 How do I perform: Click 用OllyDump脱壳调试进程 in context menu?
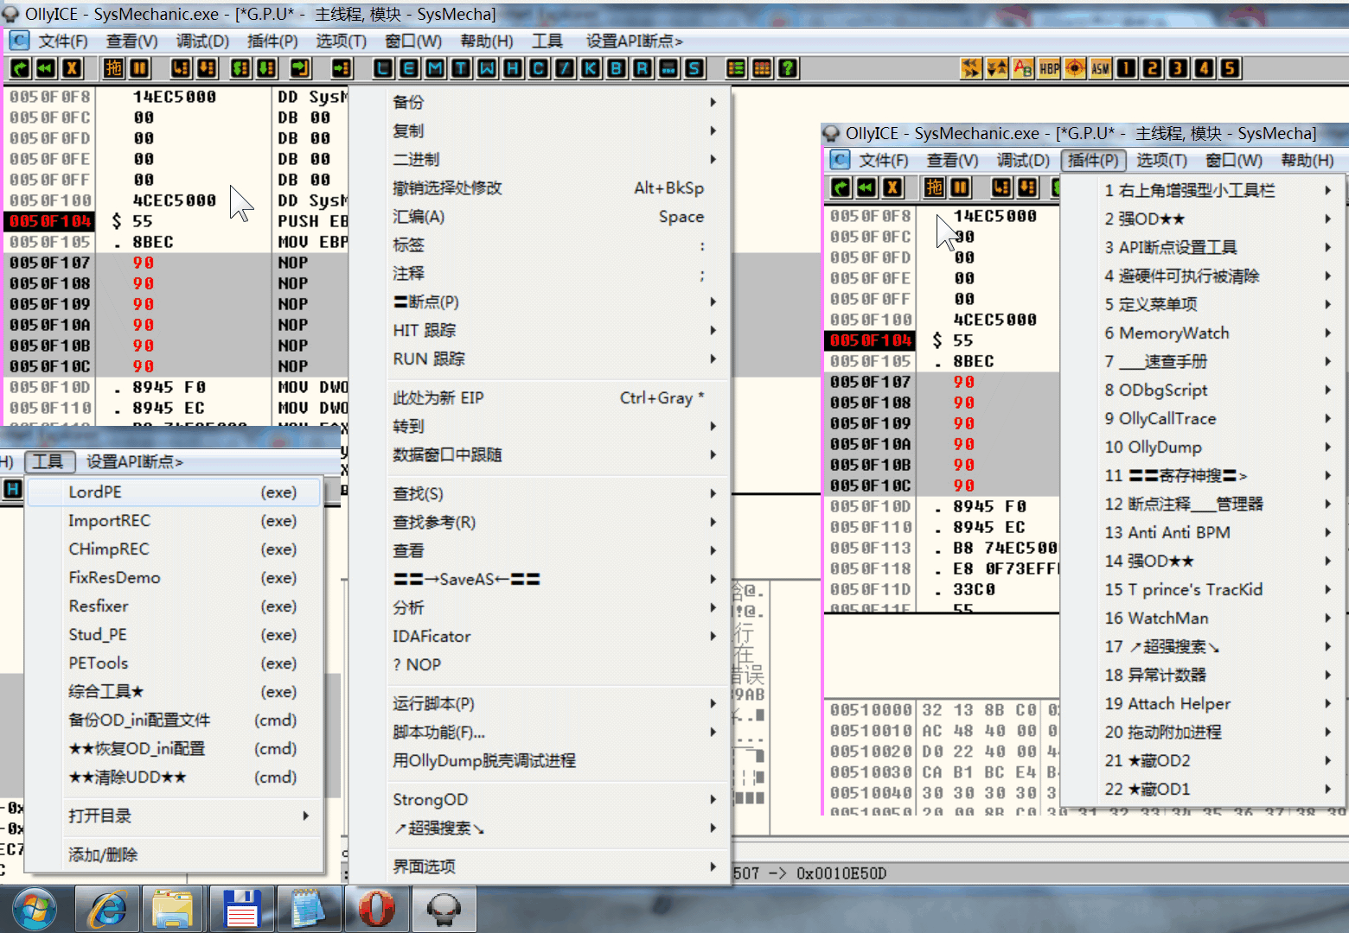[556, 760]
